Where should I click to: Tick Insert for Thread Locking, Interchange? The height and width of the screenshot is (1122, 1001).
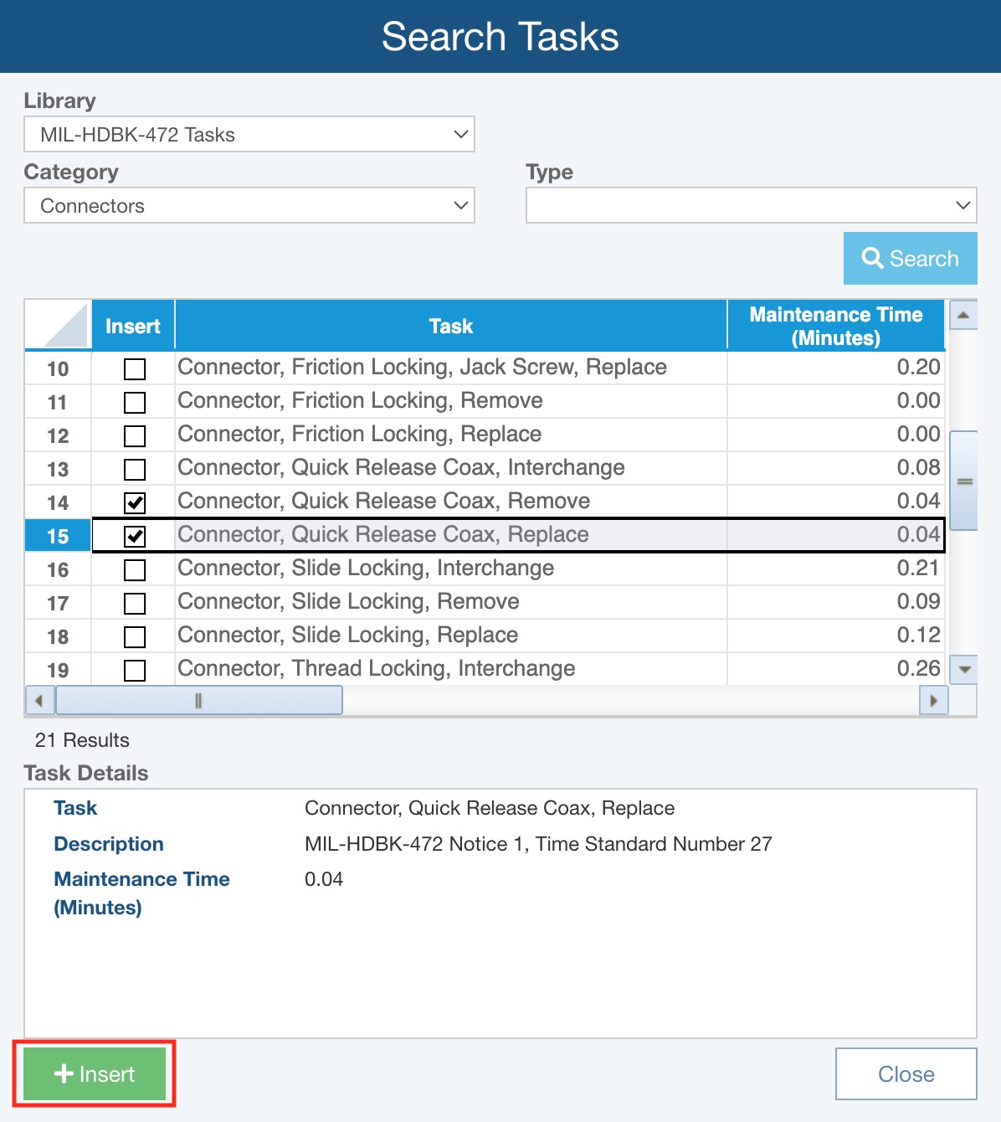tap(134, 670)
